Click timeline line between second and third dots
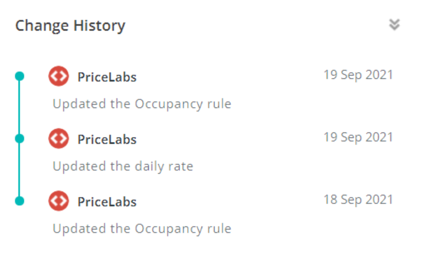Screen dimensions: 422x264 coord(19,170)
